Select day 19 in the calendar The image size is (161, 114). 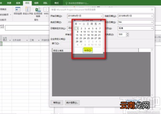pos(92,35)
